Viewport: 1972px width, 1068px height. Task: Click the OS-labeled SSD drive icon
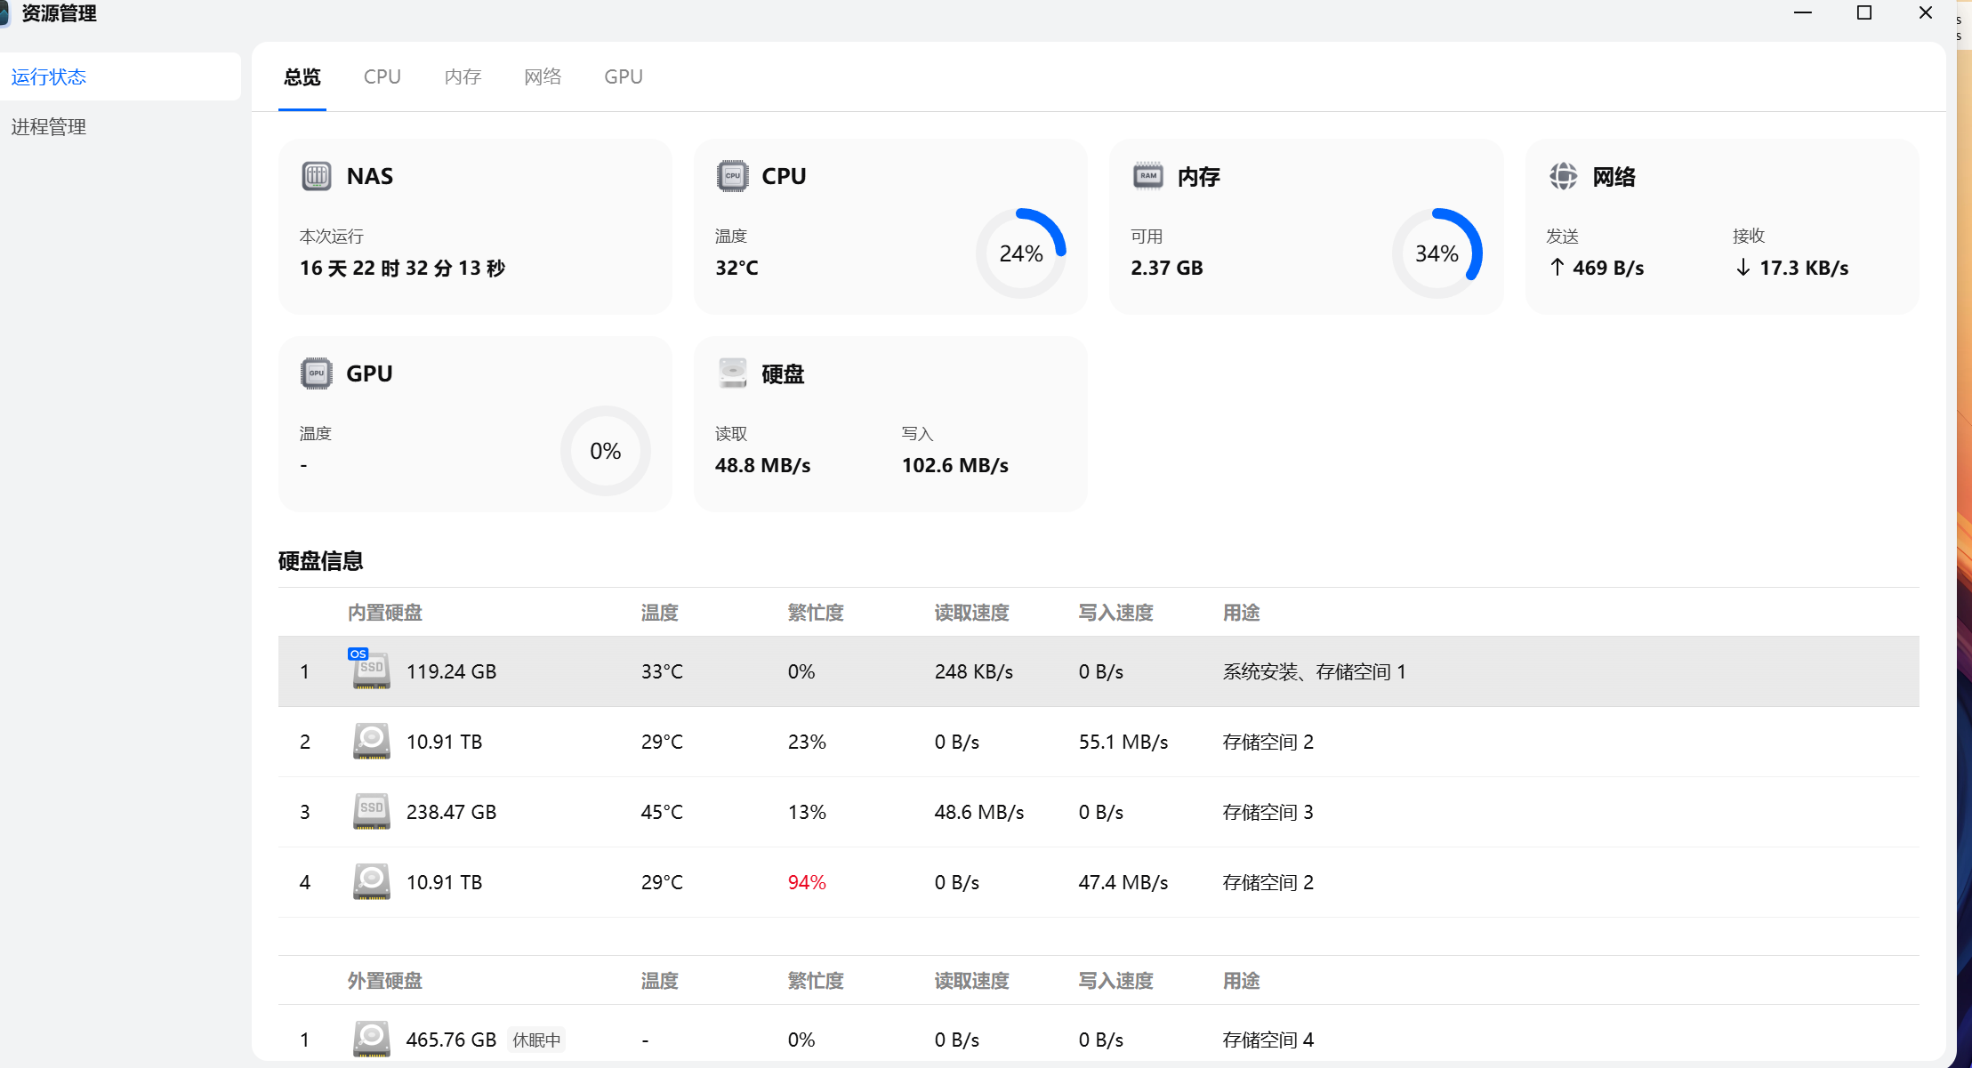[x=371, y=671]
